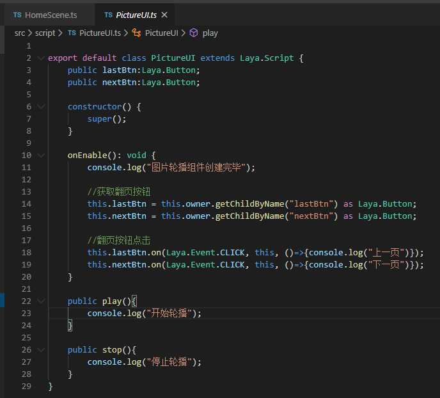Click the string "停止轮播"
This screenshot has width=440, height=398.
click(169, 362)
